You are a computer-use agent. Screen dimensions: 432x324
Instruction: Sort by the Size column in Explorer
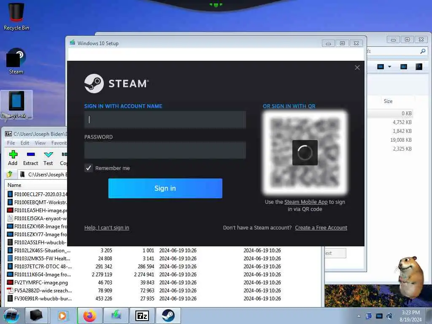coord(388,101)
